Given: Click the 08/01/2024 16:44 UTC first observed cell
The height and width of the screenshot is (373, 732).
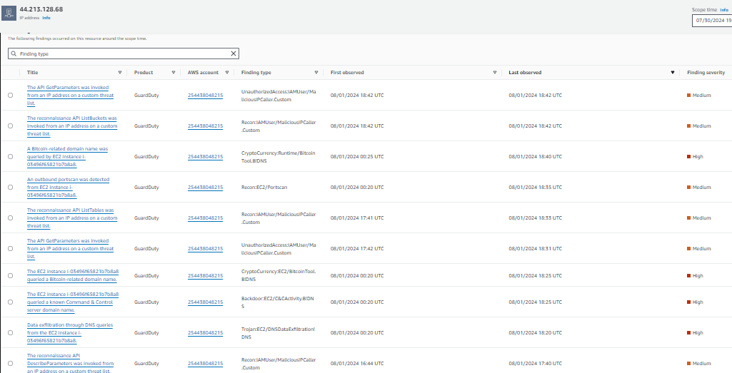Looking at the screenshot, I should (357, 364).
